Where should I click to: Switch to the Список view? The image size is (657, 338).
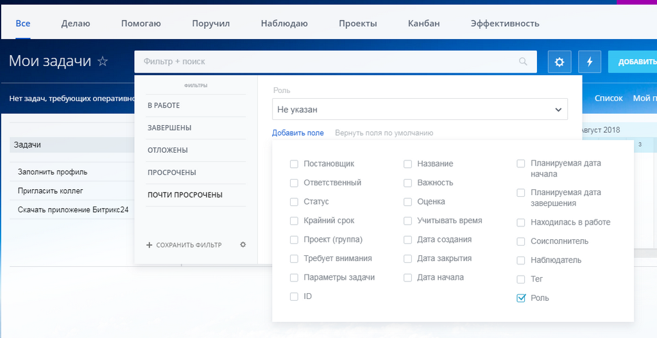pyautogui.click(x=608, y=98)
